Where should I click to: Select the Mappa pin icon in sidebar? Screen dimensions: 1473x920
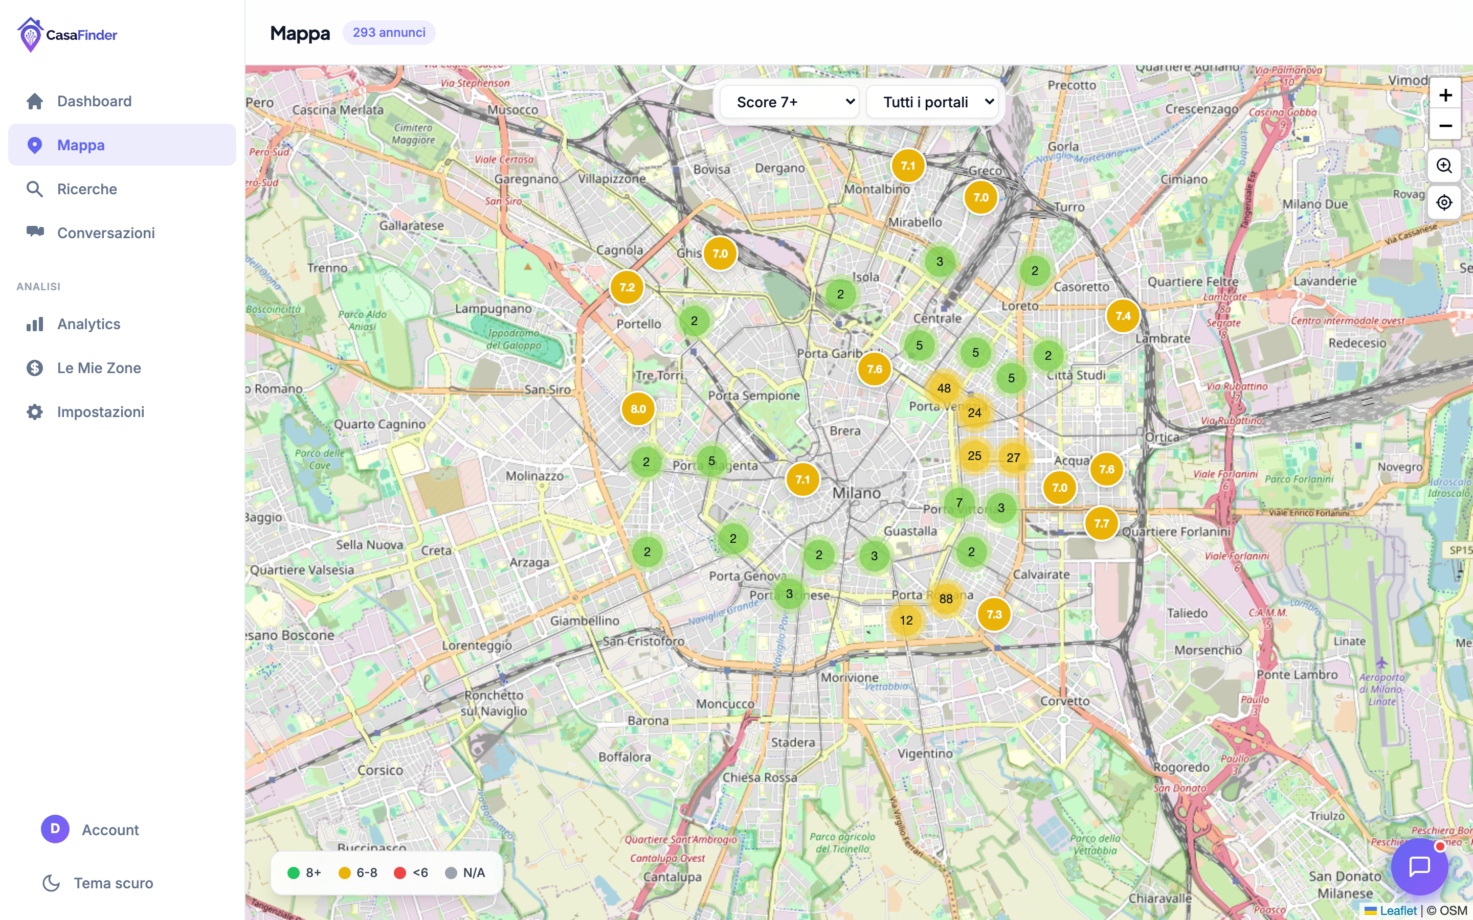click(35, 145)
